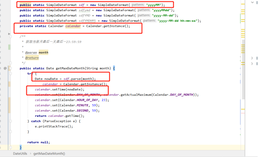The height and width of the screenshot is (157, 258).
Task: Click the sdfYMDHMS variable name
Action: (x=87, y=21)
